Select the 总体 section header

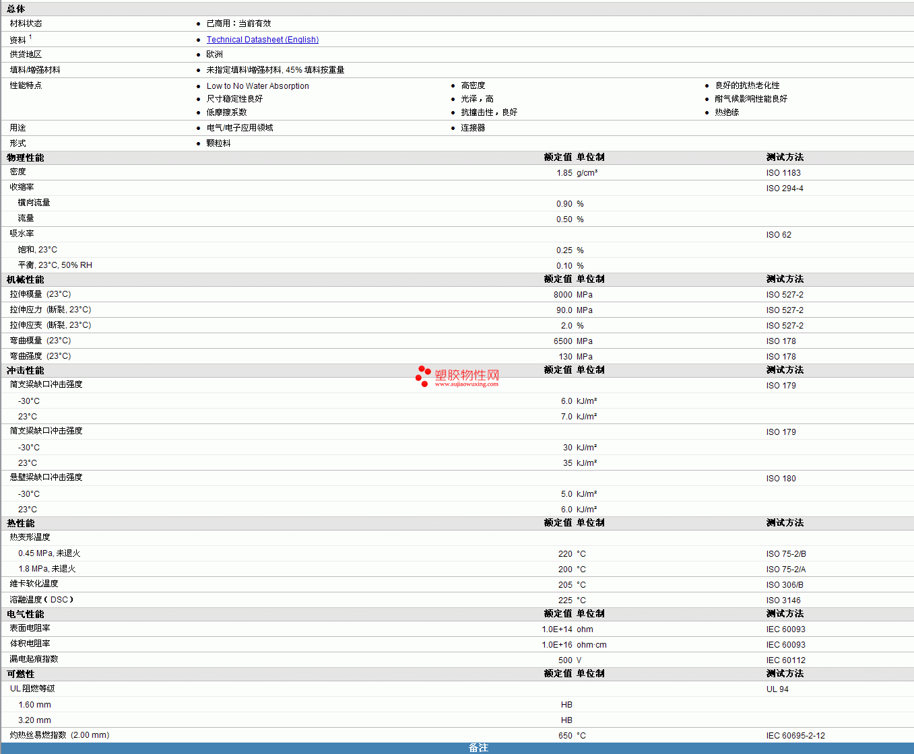pyautogui.click(x=16, y=9)
